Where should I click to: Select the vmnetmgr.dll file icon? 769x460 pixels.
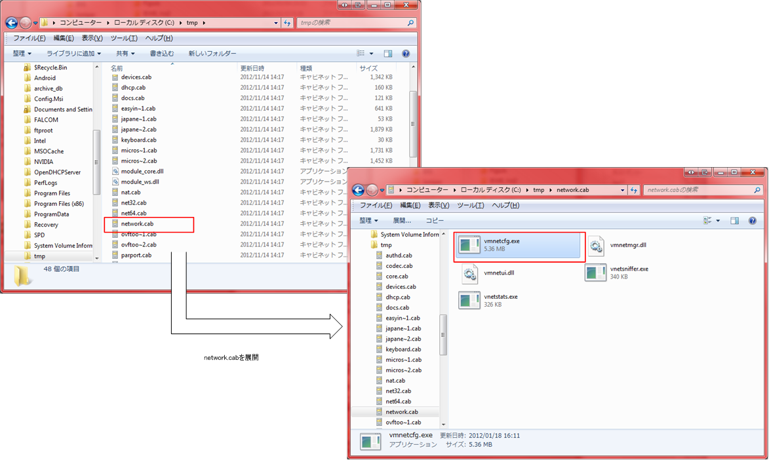(x=596, y=246)
